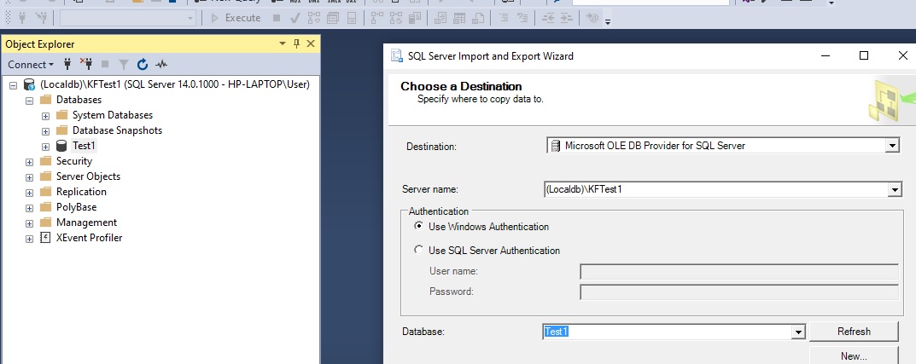Screen dimensions: 916x364
Task: Expand the Security folder
Action: [x=29, y=162]
